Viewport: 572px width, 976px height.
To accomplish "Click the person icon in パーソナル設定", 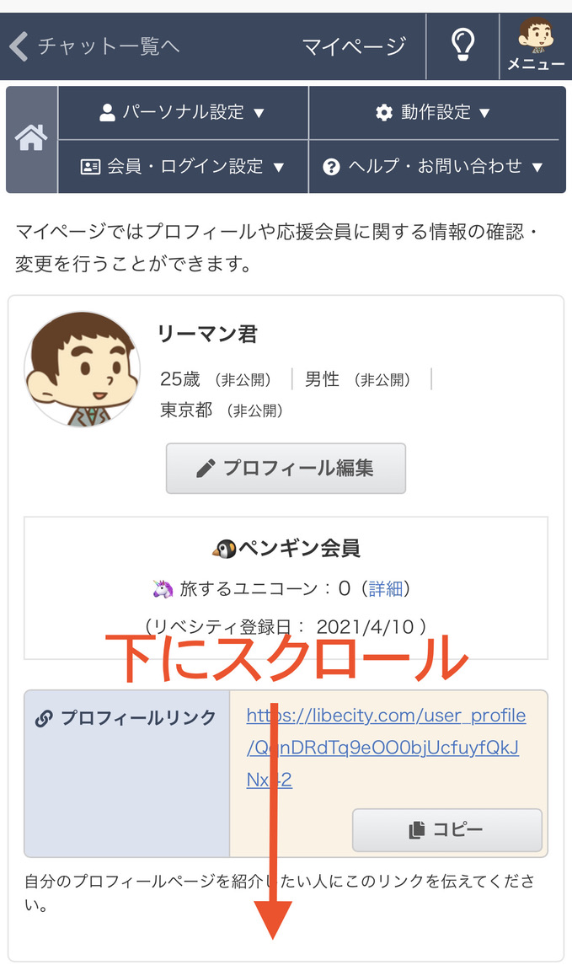I will [x=108, y=113].
